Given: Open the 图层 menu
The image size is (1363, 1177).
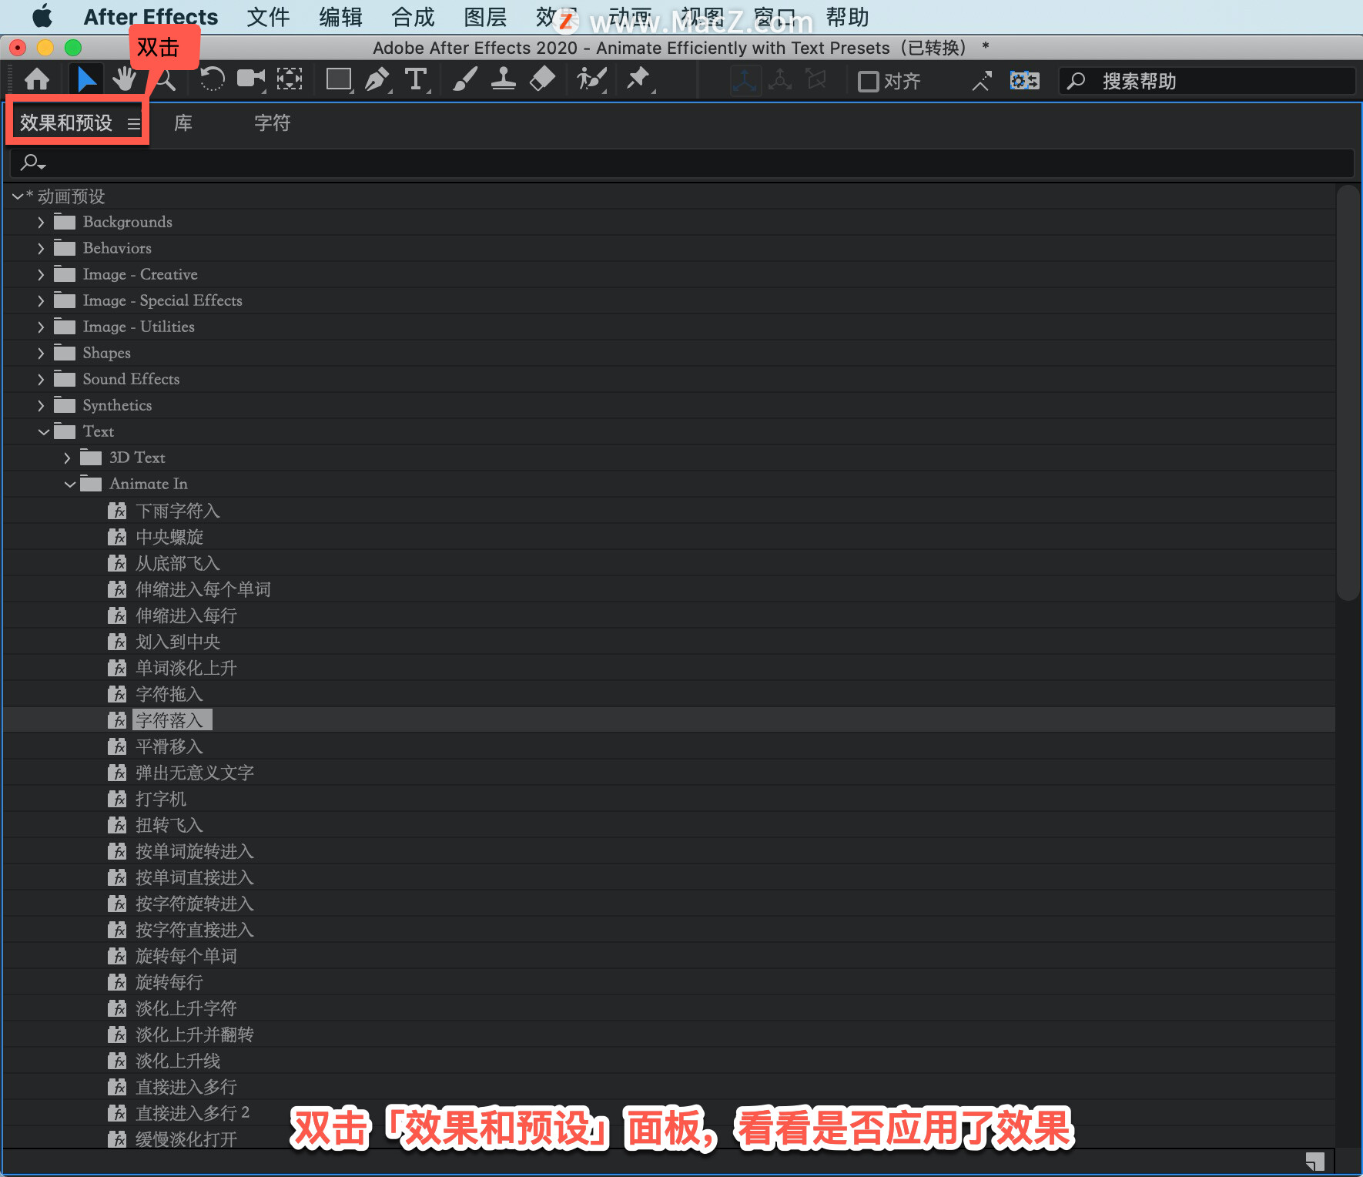Looking at the screenshot, I should (x=485, y=17).
